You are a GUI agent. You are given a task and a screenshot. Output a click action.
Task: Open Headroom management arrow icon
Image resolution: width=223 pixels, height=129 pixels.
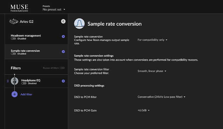63,36
